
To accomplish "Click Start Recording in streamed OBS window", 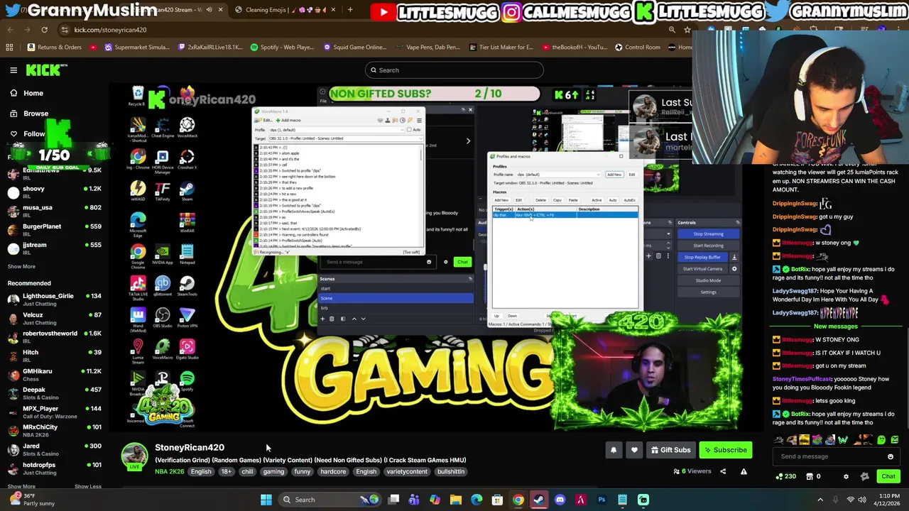I will coord(708,246).
